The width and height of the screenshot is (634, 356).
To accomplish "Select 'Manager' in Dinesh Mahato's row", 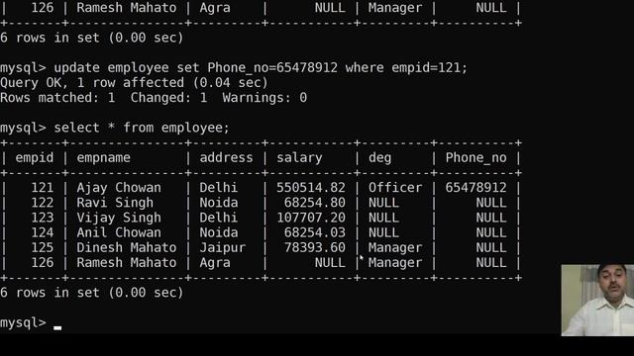I will 395,248.
